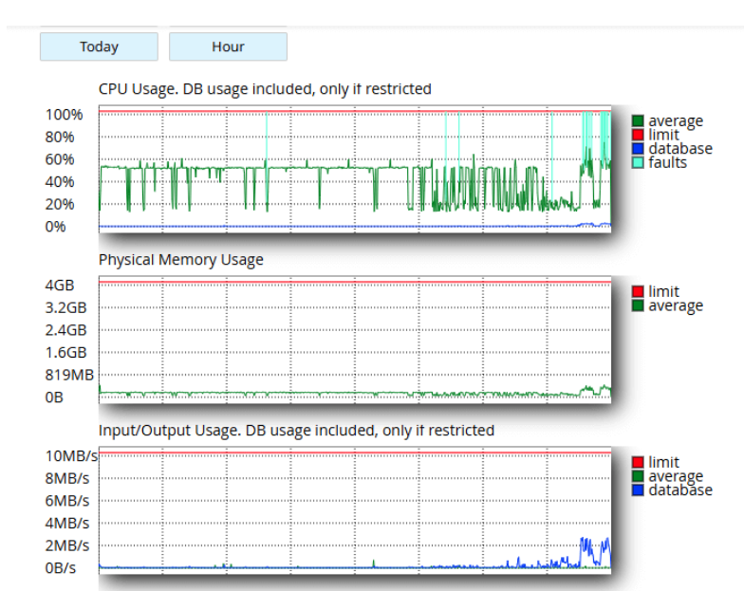Click red limit swatch in Memory legend
744x591 pixels.
coord(638,291)
